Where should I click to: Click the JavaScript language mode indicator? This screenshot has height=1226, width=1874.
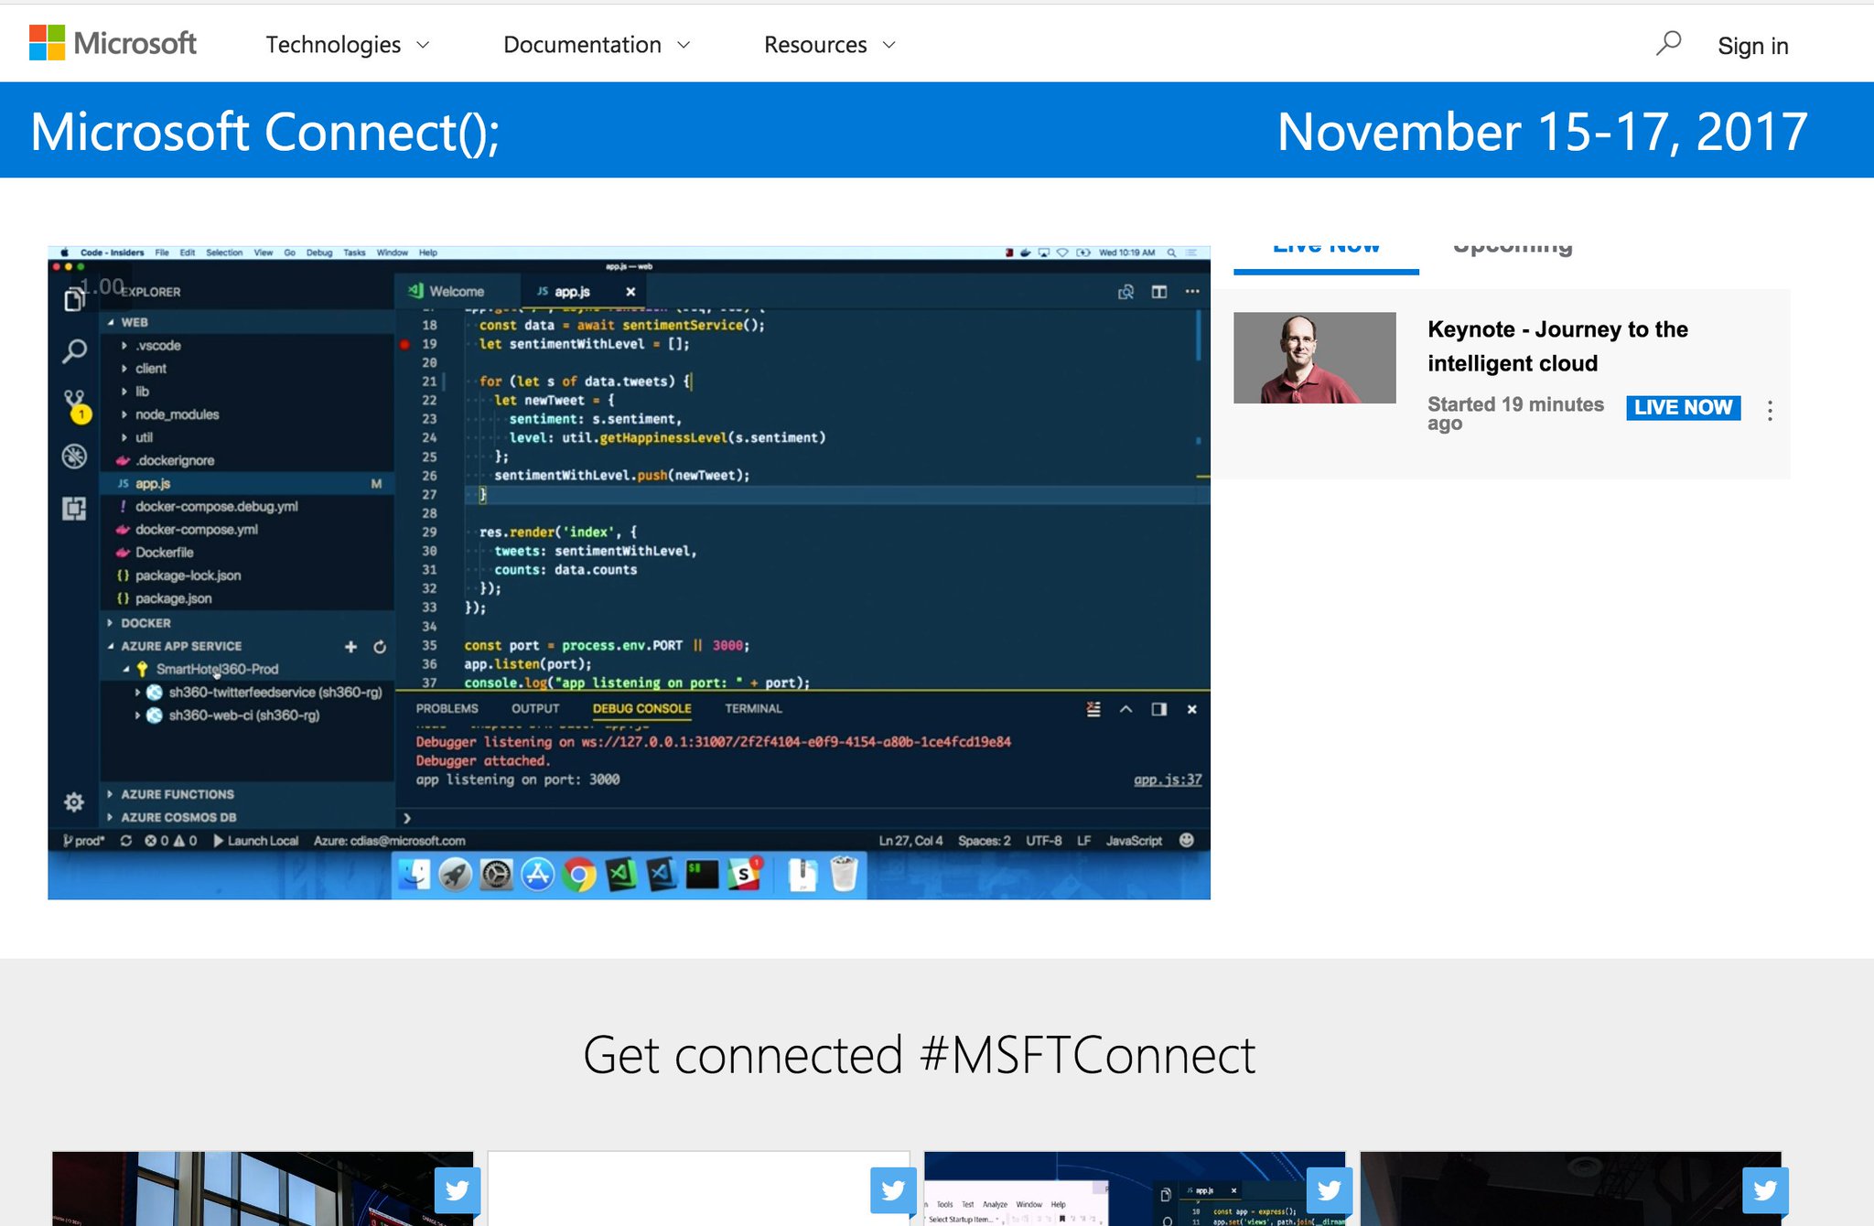pyautogui.click(x=1134, y=841)
